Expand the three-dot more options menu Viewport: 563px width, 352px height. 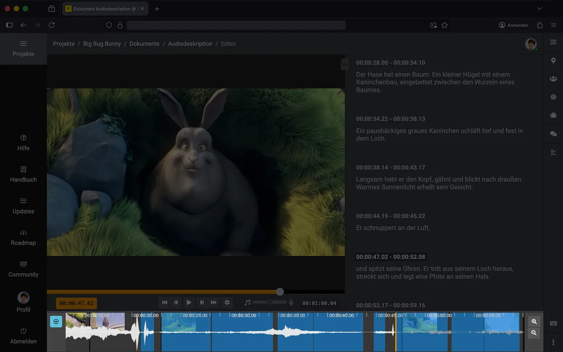(553, 343)
